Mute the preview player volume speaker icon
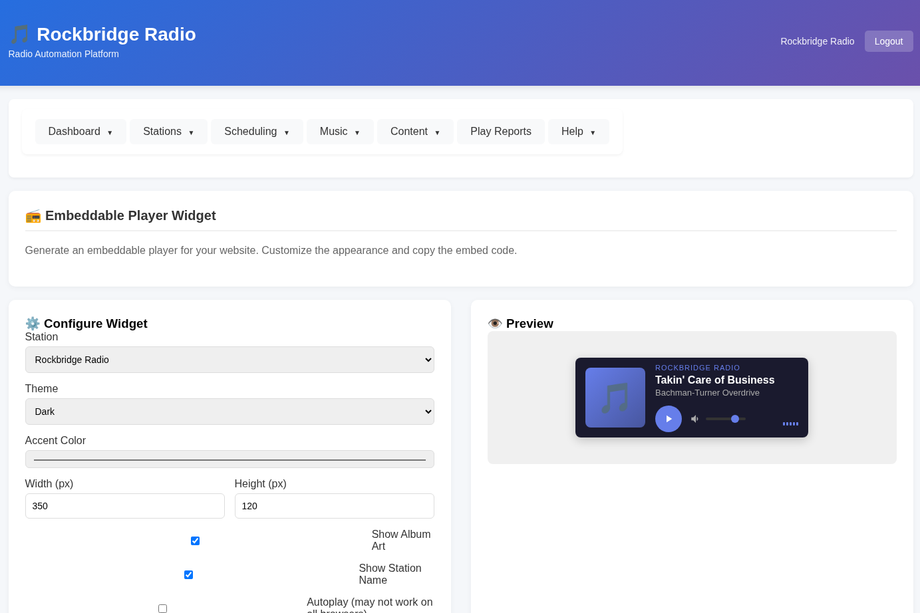Screen dimensions: 920x613 [x=694, y=419]
